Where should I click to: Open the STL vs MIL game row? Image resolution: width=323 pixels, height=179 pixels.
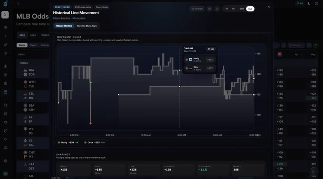tap(33, 96)
